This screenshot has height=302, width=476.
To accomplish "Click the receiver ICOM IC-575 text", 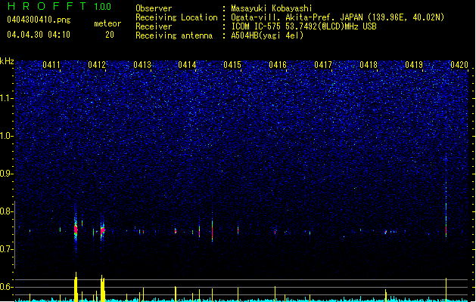I will tap(303, 26).
